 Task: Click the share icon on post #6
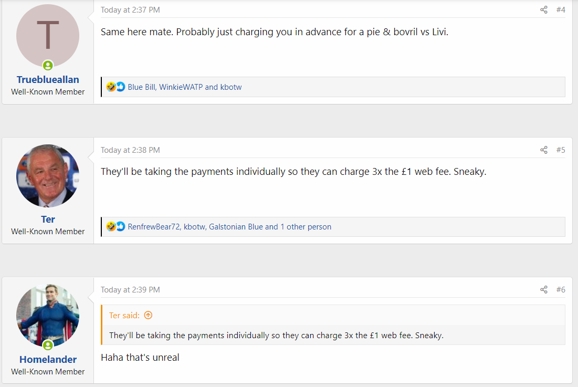(544, 290)
